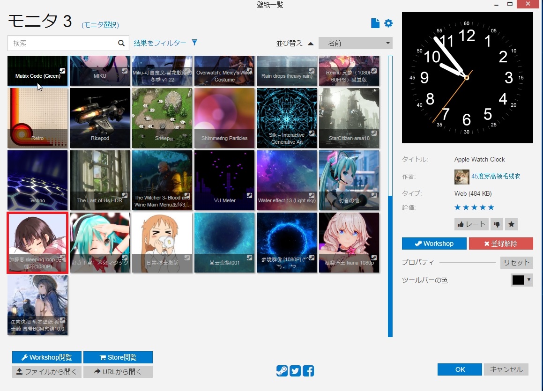This screenshot has height=391, width=543.
Task: Select the 日常-博士撒娇 wallpaper
Action: pyautogui.click(x=162, y=243)
